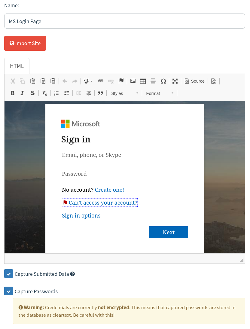Click help icon beside Capture Submitted Data
The height and width of the screenshot is (329, 250).
72,274
